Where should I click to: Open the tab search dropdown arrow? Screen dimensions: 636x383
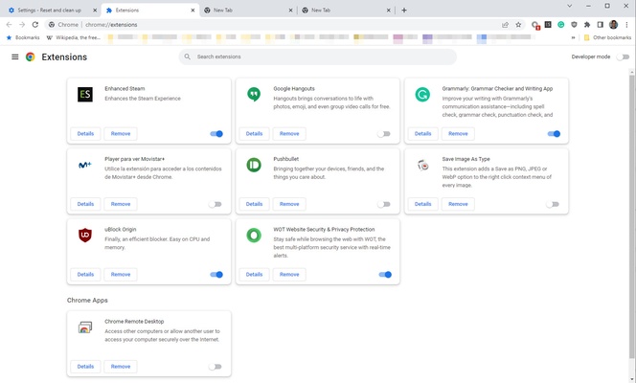click(570, 6)
